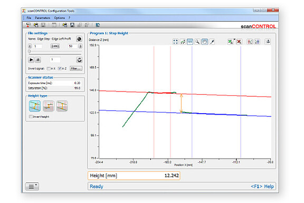Close the scanCONTROL Configuration Tools window
The image size is (304, 203).
coord(273,10)
